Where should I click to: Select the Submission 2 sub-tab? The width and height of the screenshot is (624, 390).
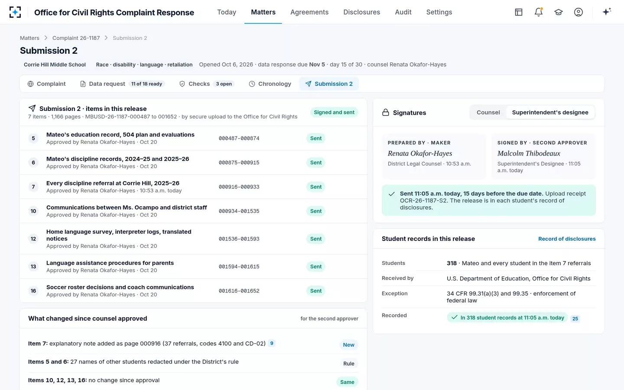[x=329, y=84]
